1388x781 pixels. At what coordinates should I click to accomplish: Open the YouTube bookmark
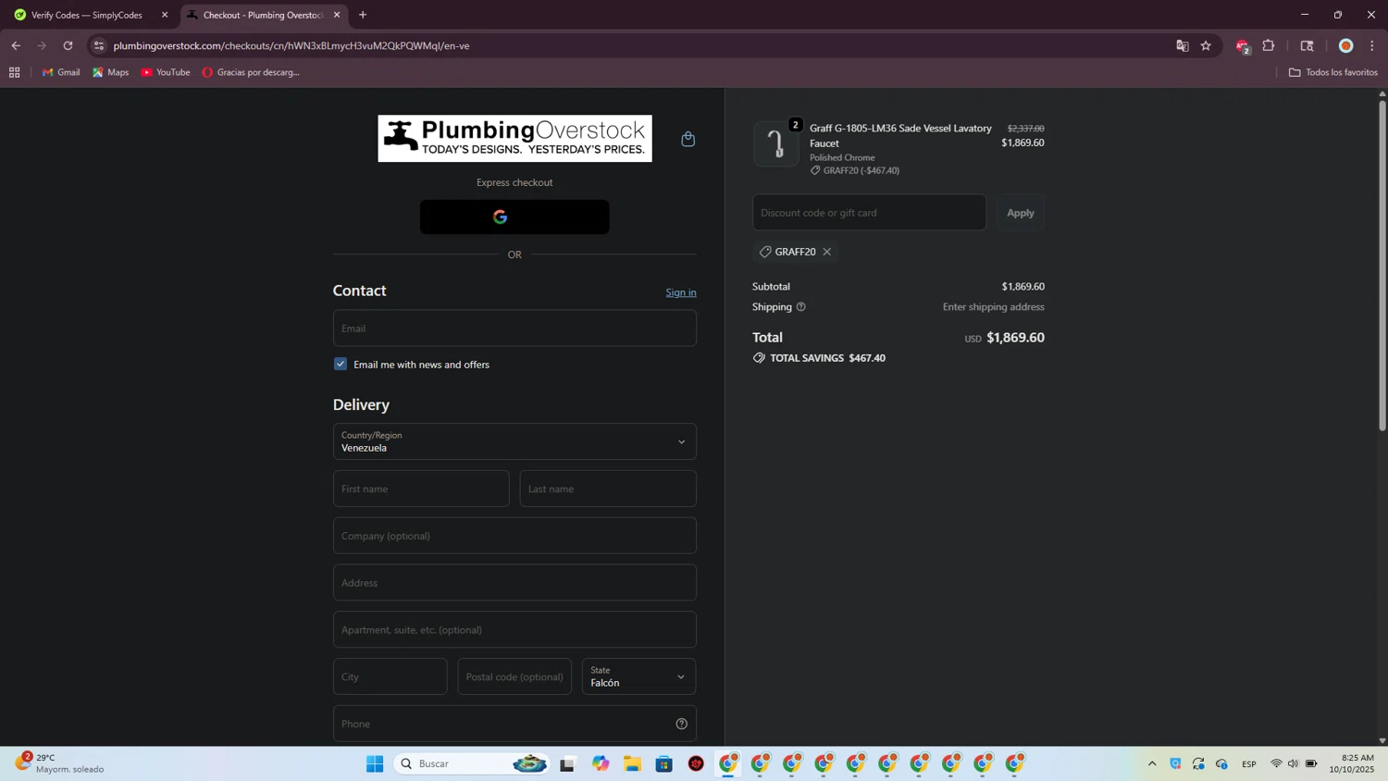pyautogui.click(x=166, y=72)
